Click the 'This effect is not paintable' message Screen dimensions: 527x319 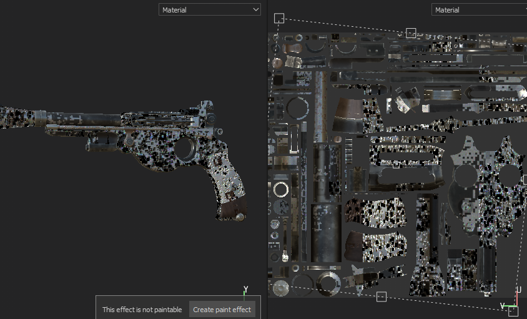click(x=142, y=310)
